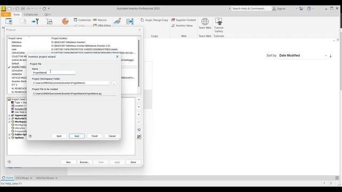Screen dimensions: 342x192
Task: Click the Save icon in quick access toolbar
Action: (x=22, y=9)
